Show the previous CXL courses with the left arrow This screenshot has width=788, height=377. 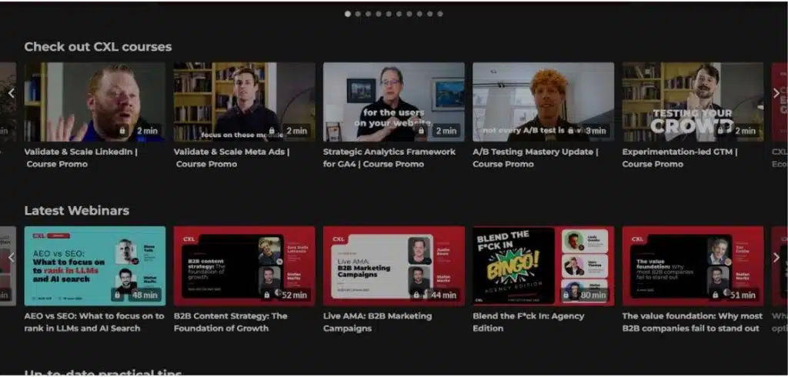click(x=11, y=93)
